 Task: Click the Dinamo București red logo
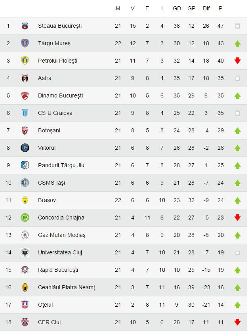pos(25,96)
